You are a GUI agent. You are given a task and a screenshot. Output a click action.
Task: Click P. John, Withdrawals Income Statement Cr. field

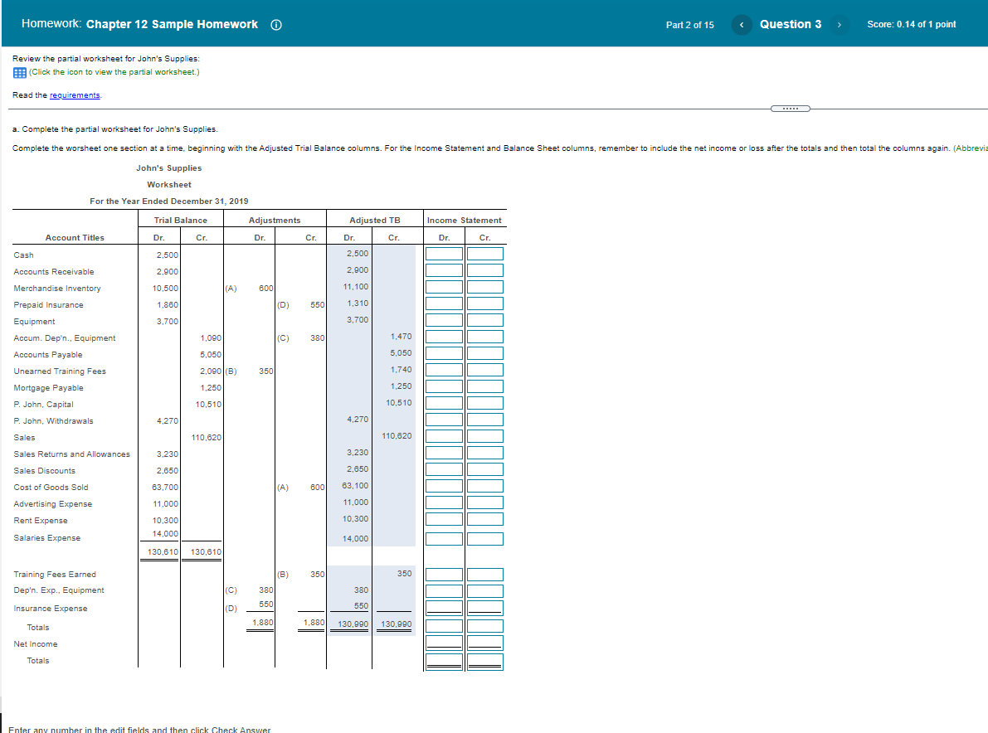click(x=485, y=420)
